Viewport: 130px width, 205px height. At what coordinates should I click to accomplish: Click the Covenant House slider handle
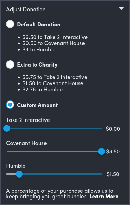point(101,151)
